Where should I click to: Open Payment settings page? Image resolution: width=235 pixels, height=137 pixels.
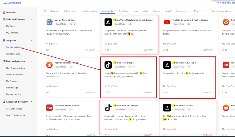(x=14, y=94)
